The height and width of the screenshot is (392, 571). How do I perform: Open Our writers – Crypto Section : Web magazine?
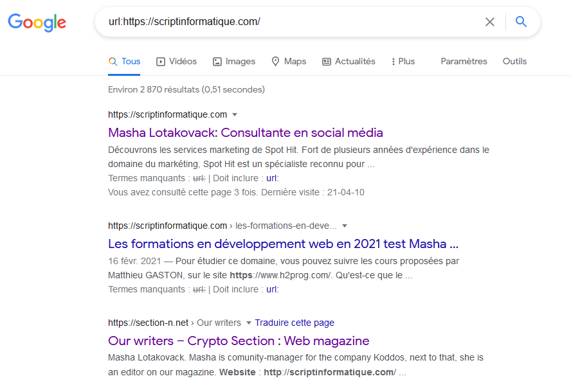pos(239,341)
